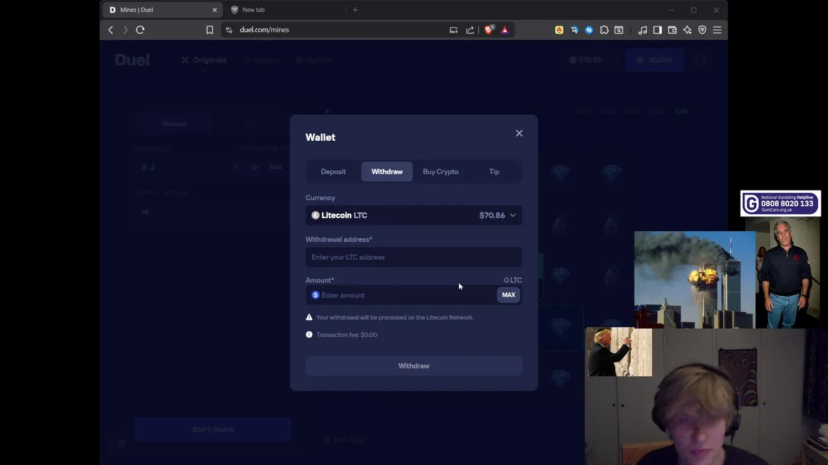Click the Manual mode tab
Screen dimensions: 828x465
(174, 123)
